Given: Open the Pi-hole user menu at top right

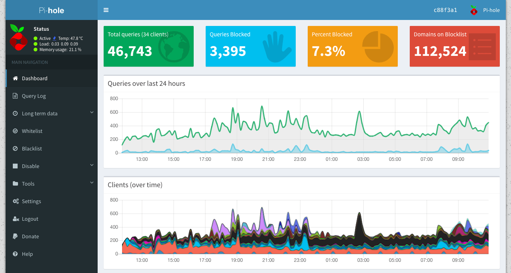Looking at the screenshot, I should tap(485, 10).
